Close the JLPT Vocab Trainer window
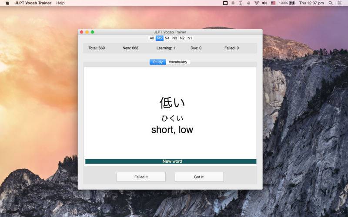The width and height of the screenshot is (348, 217). (x=82, y=32)
